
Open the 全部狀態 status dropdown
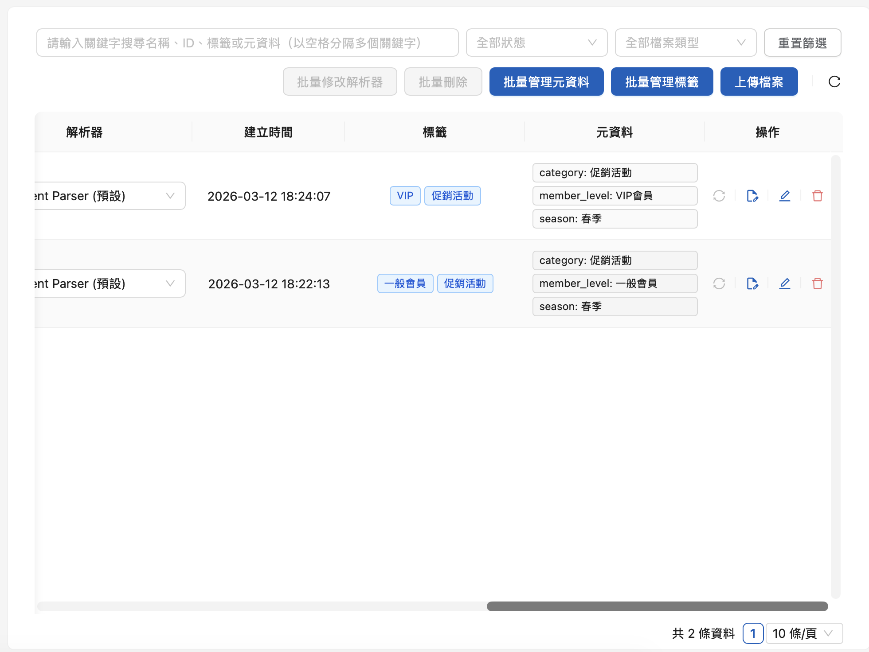[x=536, y=43]
